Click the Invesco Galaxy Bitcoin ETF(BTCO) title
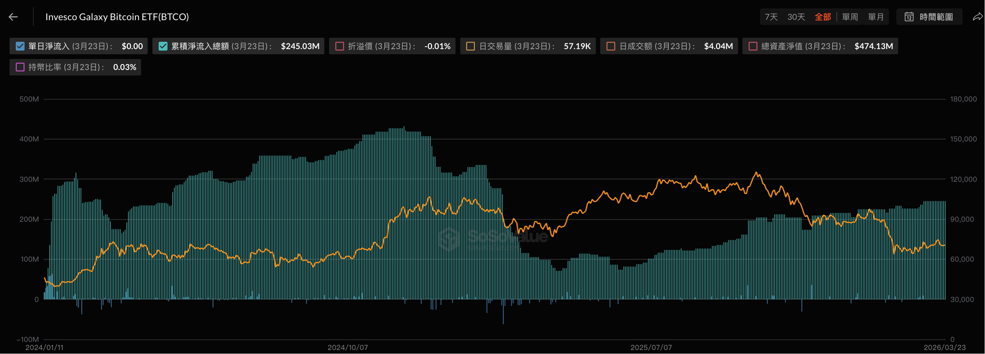This screenshot has height=354, width=985. point(117,17)
